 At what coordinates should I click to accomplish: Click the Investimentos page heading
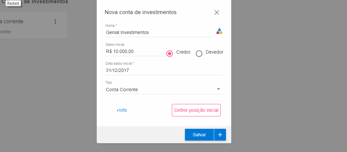coord(46,2)
